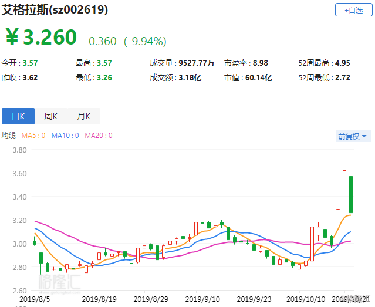Add the stock via +自选 button
The width and height of the screenshot is (375, 307).
point(353,10)
